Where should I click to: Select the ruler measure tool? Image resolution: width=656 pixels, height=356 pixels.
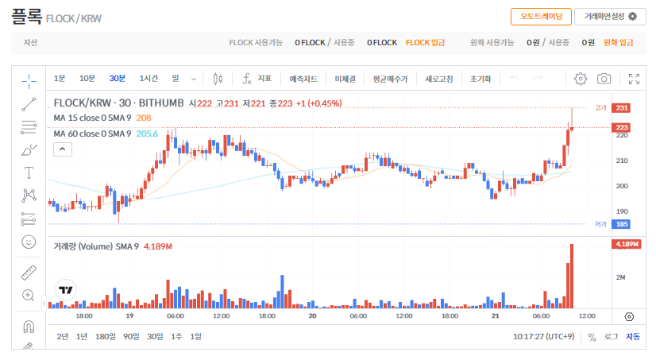[29, 273]
